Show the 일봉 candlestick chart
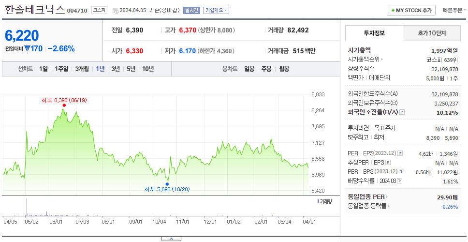This screenshot has height=242, width=468. (249, 69)
